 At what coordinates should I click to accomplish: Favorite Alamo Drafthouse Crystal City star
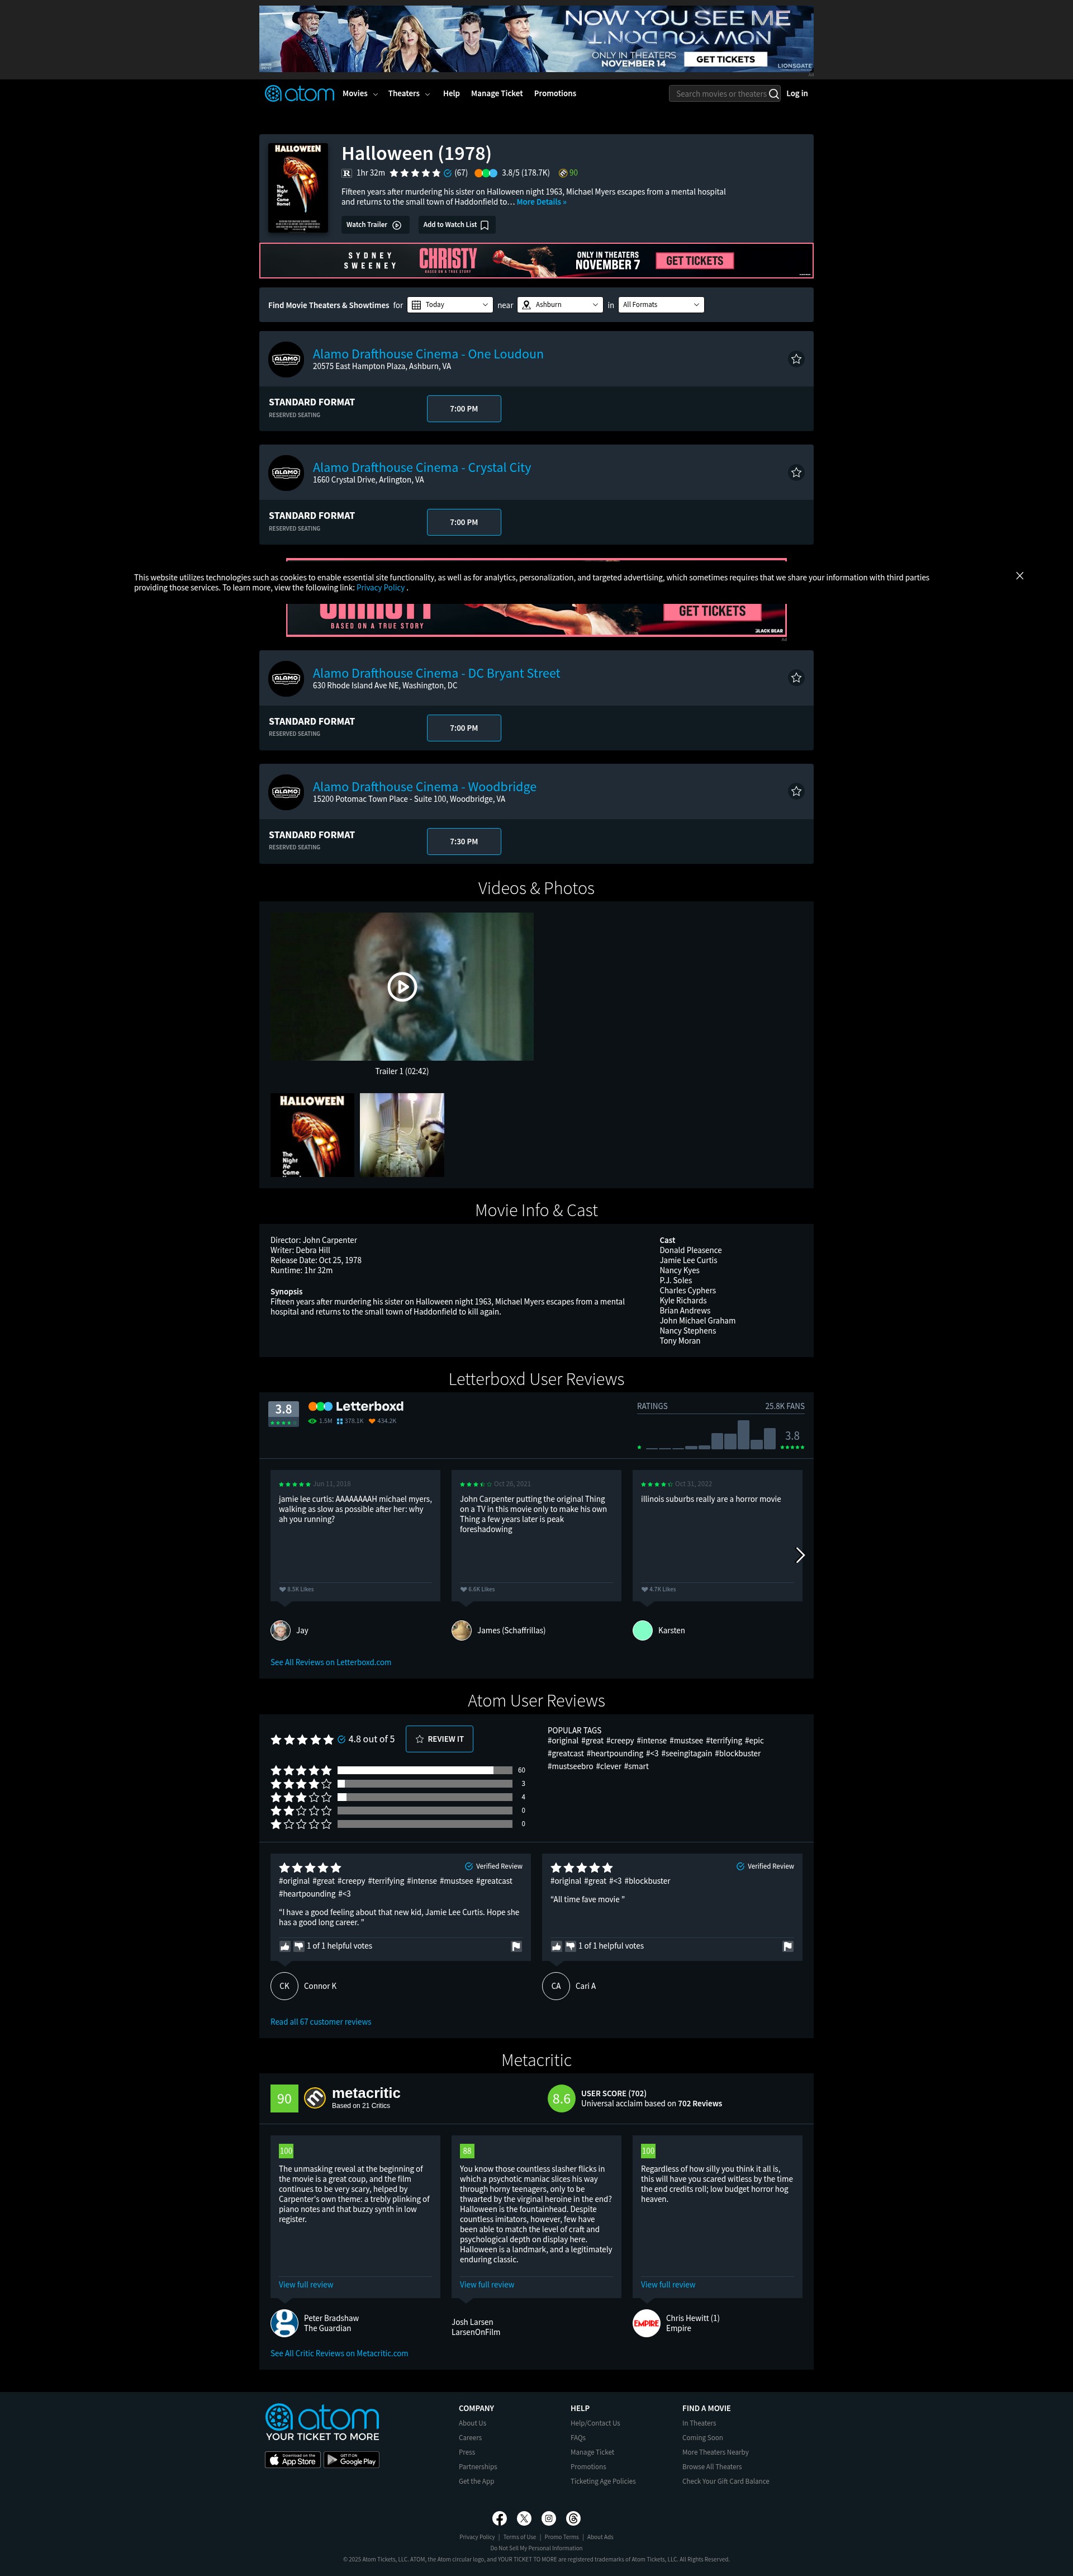point(796,473)
